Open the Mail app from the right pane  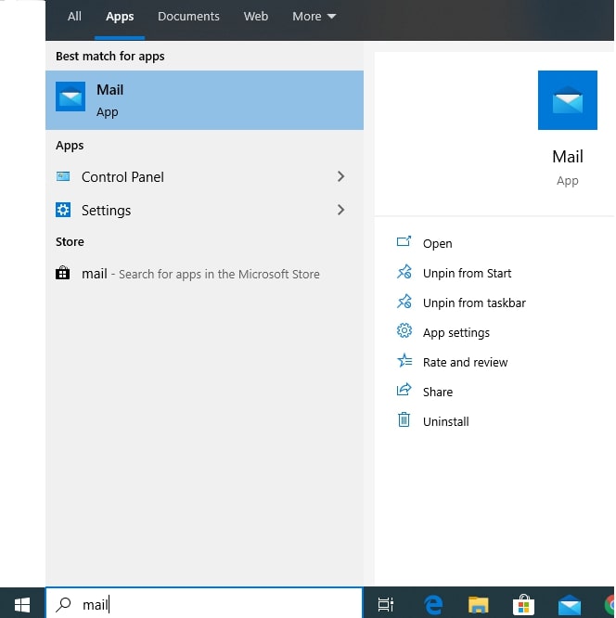(437, 243)
